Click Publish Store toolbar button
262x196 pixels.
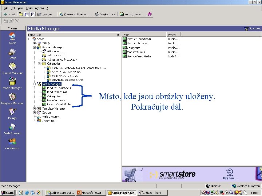132,14
